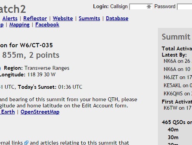Select the KK6QMS activation entry
The height and width of the screenshot is (145, 192).
[x=178, y=94]
